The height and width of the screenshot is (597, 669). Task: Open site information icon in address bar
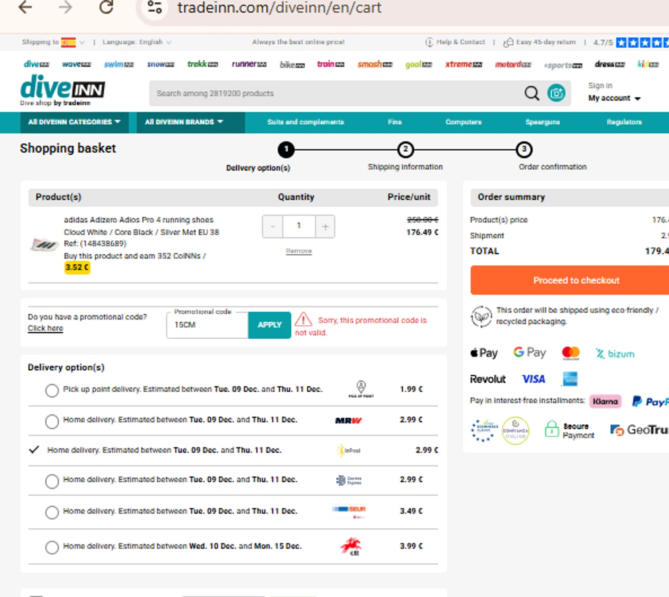[155, 7]
